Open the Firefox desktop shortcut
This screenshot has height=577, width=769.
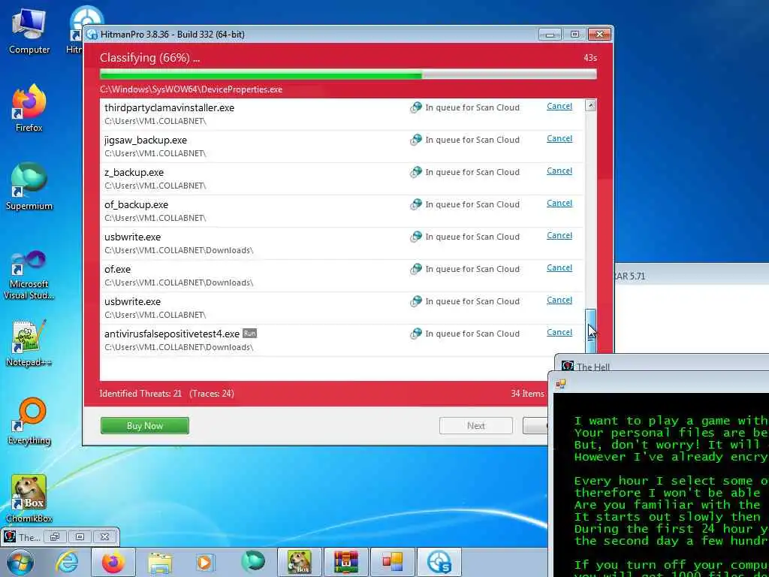point(29,108)
